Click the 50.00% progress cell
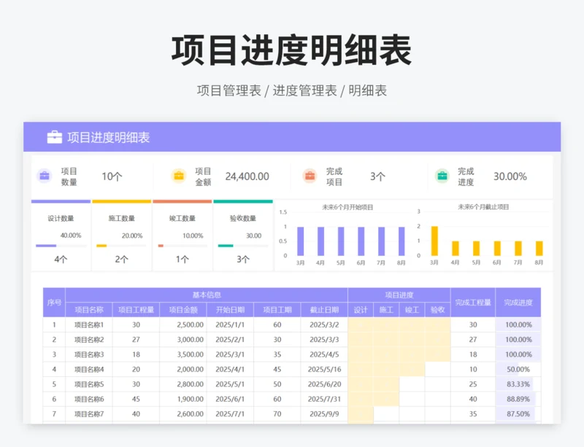Image resolution: width=584 pixels, height=447 pixels. pyautogui.click(x=518, y=369)
